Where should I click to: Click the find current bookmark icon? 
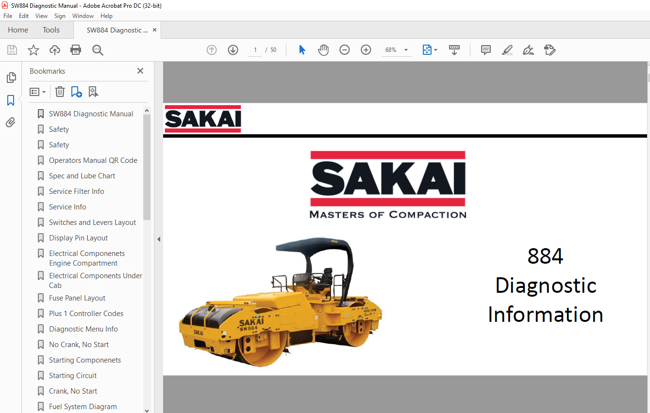click(93, 92)
